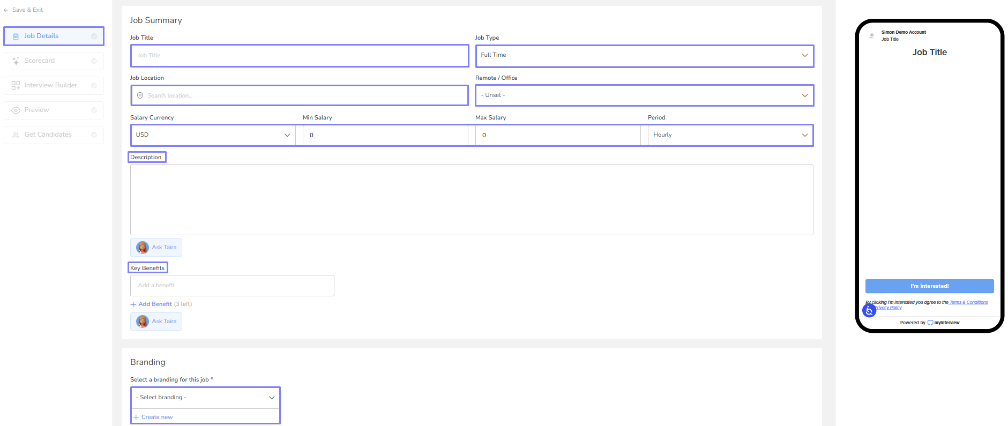Click the location pin icon in Job Location
1008x426 pixels.
(140, 95)
